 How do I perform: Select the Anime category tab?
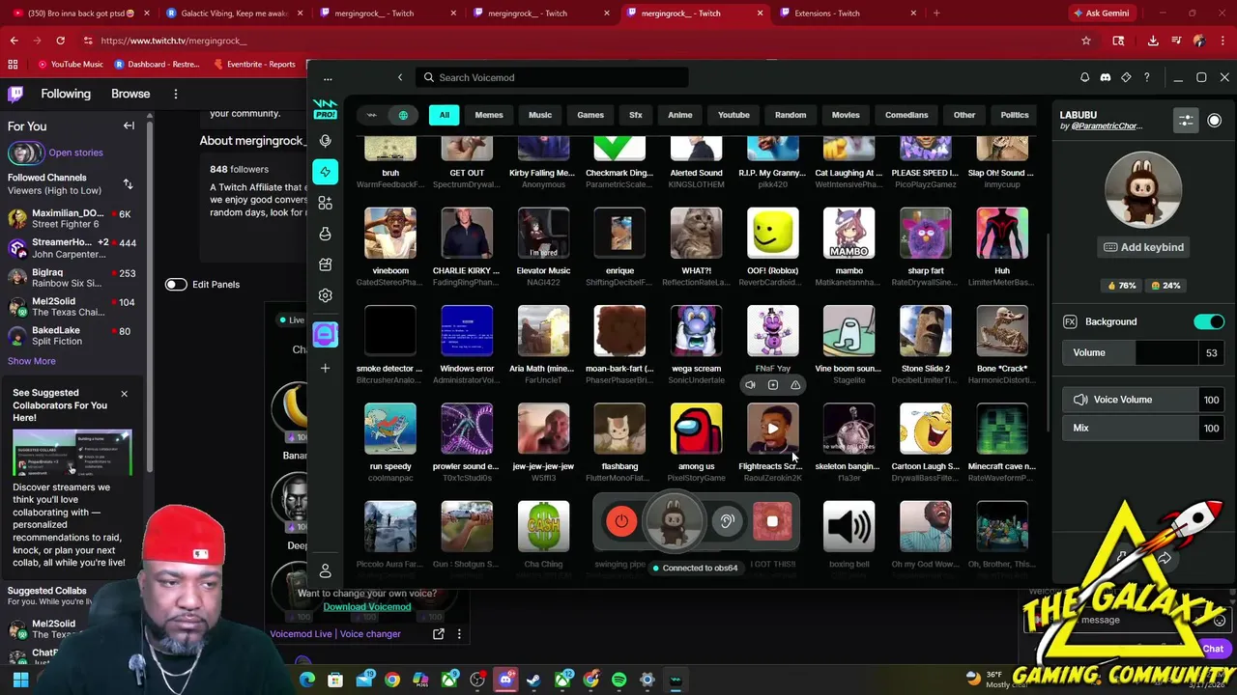click(680, 115)
